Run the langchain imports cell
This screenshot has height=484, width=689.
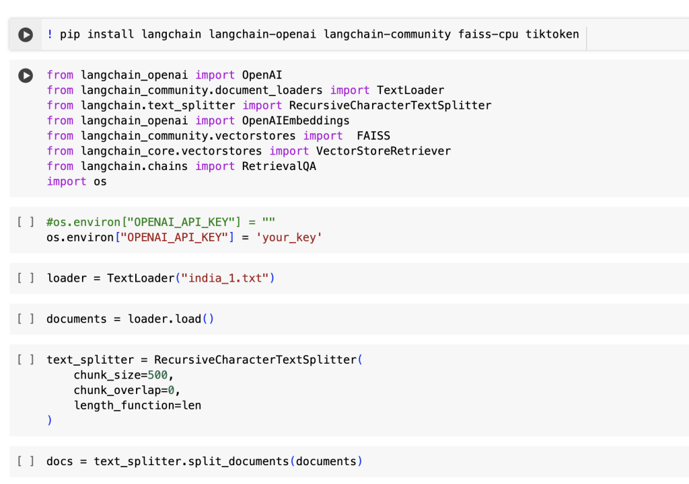[26, 76]
